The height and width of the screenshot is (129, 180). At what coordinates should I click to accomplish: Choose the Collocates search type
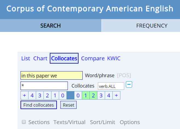pos(64,58)
